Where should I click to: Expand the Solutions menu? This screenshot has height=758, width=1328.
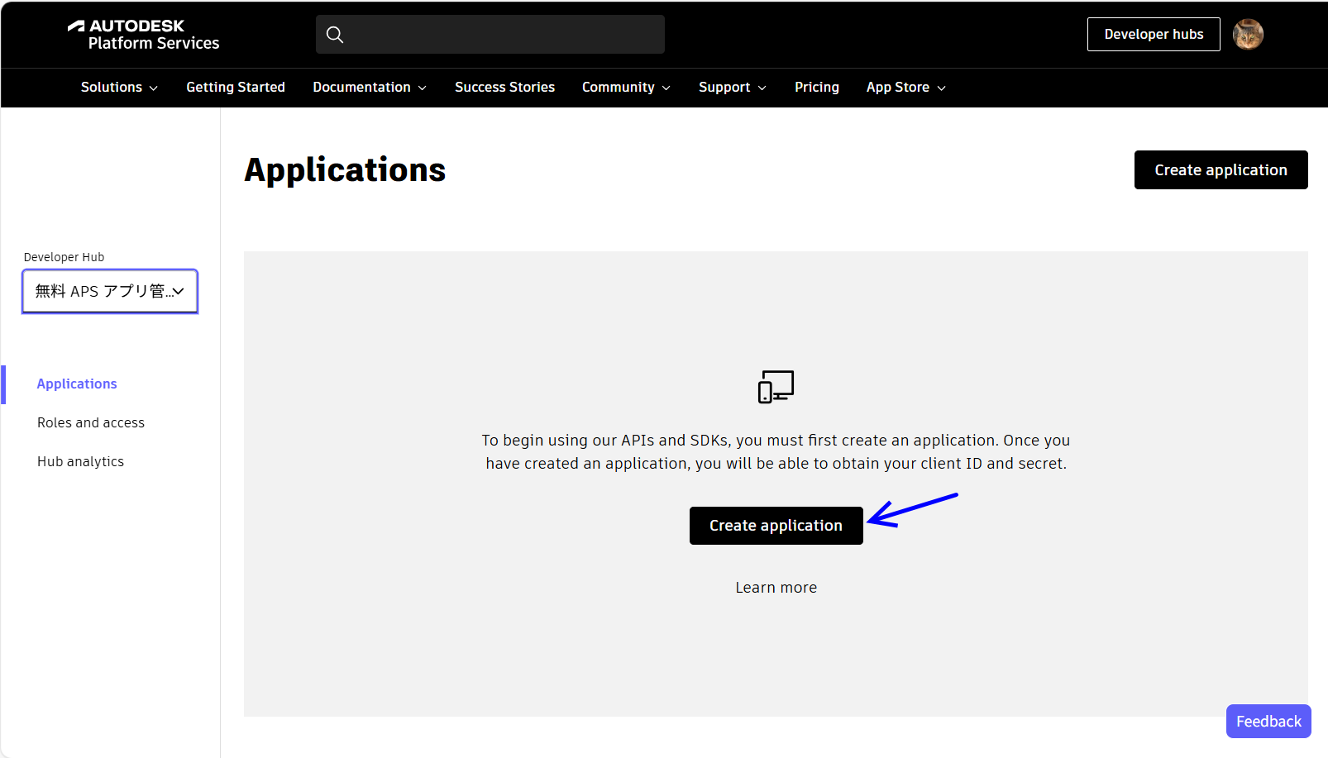tap(119, 88)
